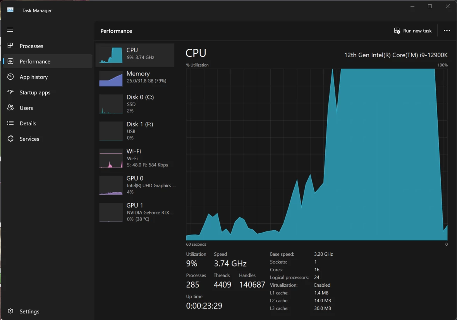Click the 0:00:23:29 up time value
The image size is (457, 320).
[204, 306]
